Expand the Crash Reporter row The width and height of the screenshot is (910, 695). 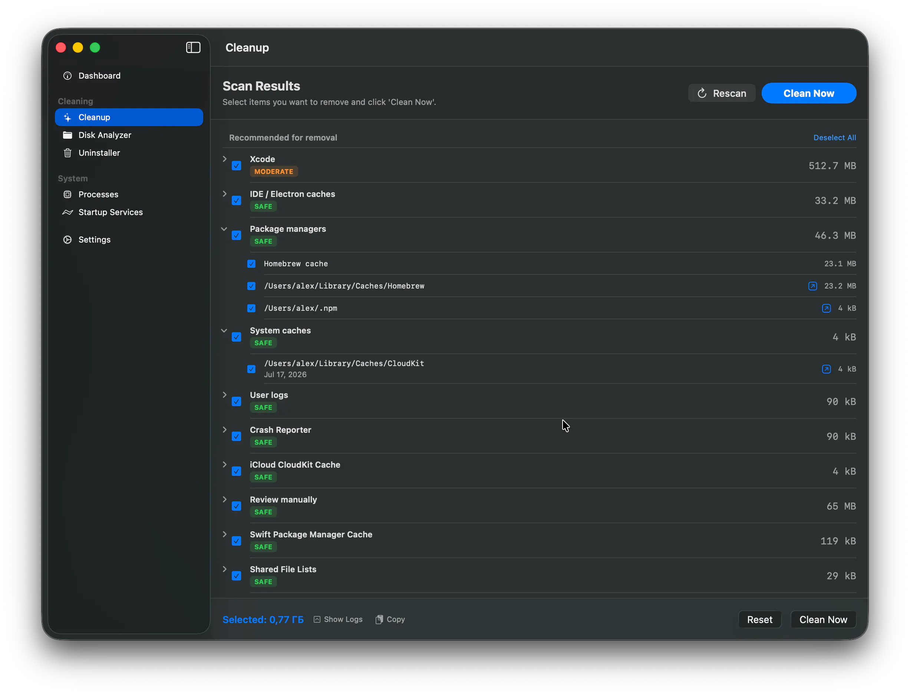[x=224, y=430]
